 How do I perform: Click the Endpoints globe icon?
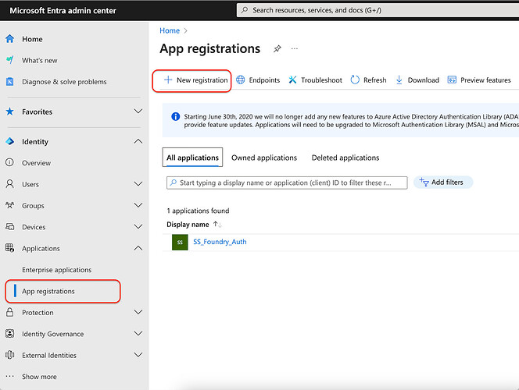(240, 80)
